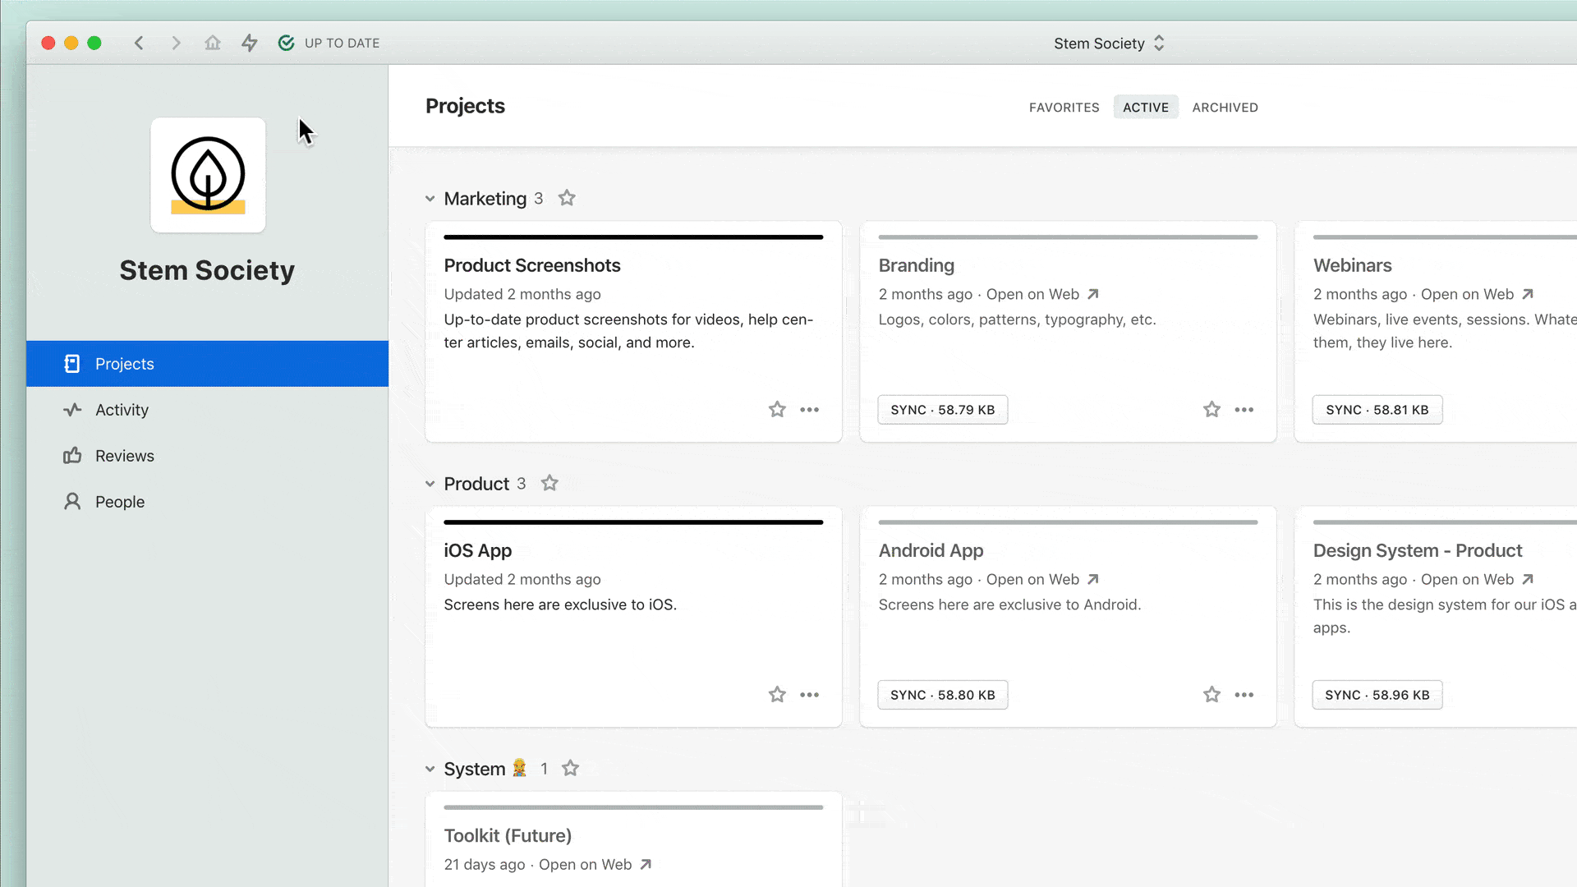Open more options for Branding

pos(1244,409)
